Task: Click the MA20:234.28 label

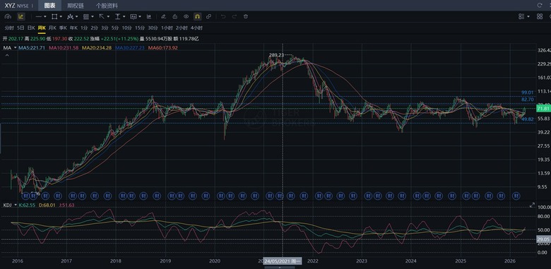Action: (97, 47)
